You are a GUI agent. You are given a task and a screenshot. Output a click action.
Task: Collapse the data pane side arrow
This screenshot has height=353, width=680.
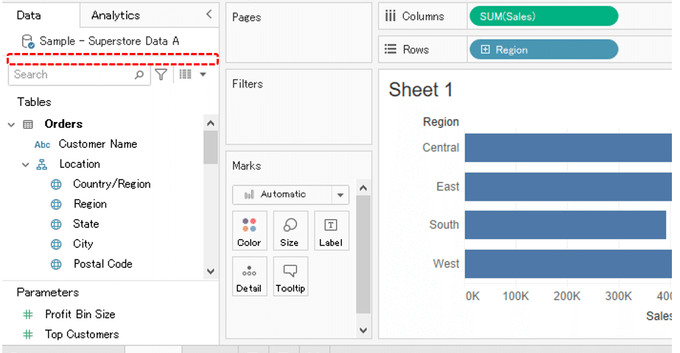[x=209, y=15]
